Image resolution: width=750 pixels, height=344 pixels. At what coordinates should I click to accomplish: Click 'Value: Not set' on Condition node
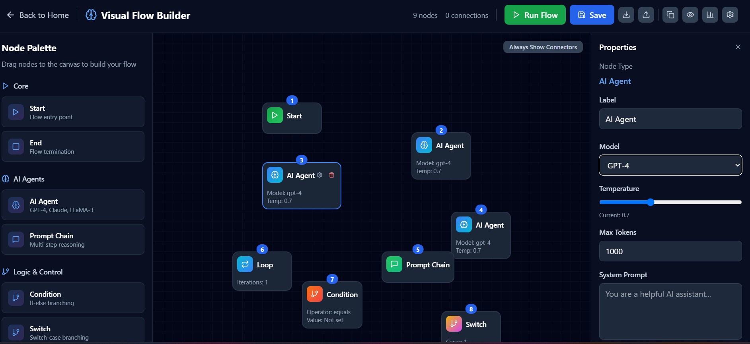click(x=325, y=320)
